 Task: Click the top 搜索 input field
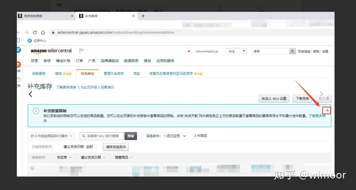point(270,51)
